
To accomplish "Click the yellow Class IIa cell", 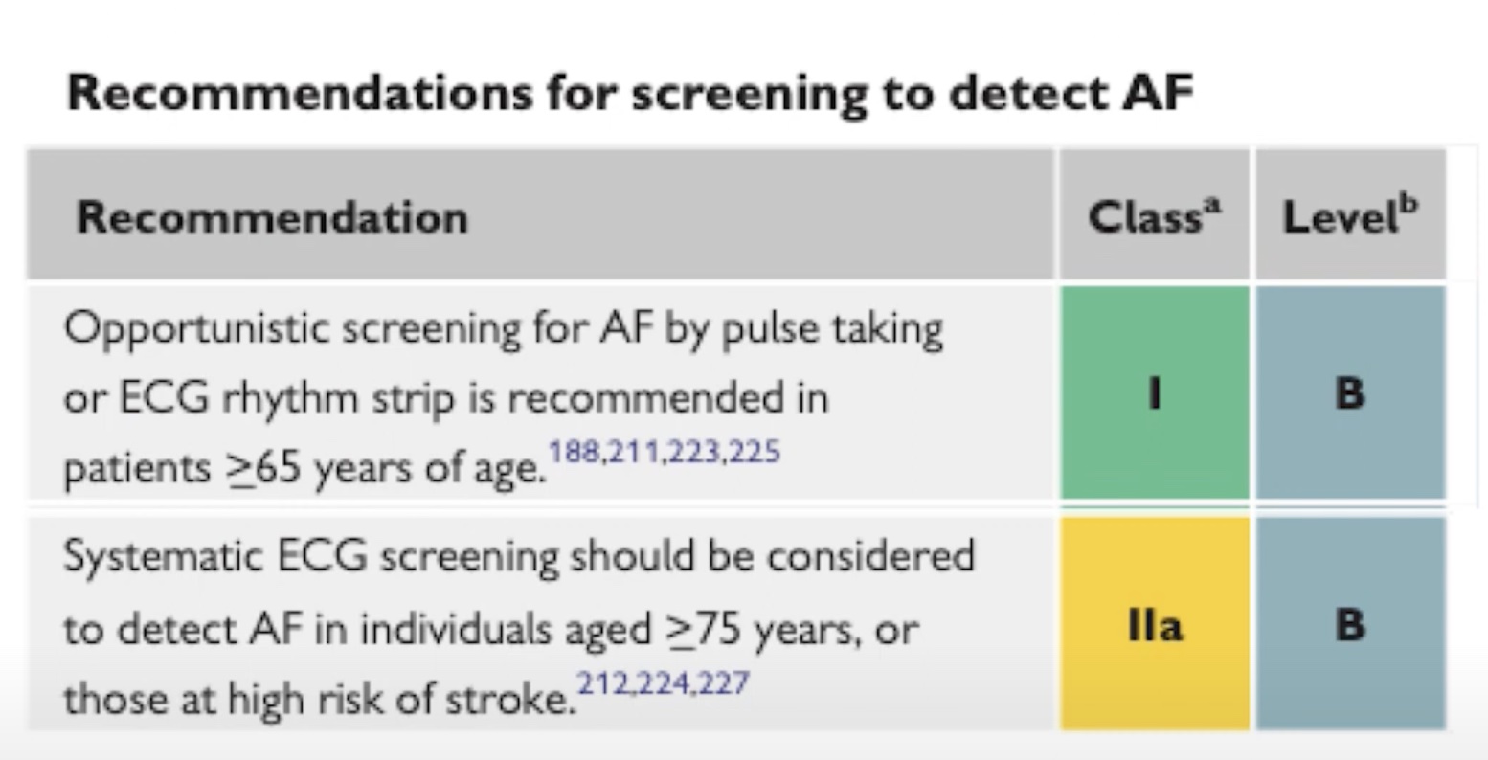I will click(1154, 624).
